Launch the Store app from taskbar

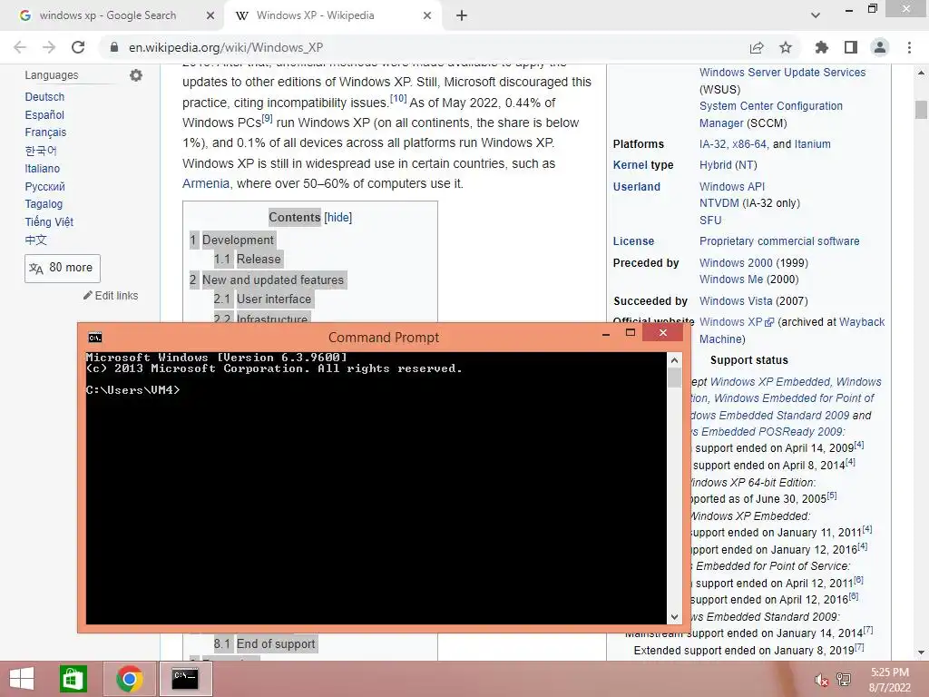(x=73, y=679)
